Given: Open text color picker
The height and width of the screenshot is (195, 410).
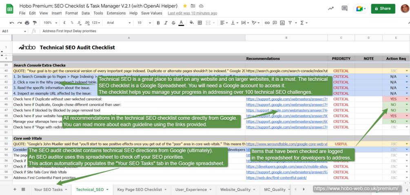Looking at the screenshot, I should (181, 23).
